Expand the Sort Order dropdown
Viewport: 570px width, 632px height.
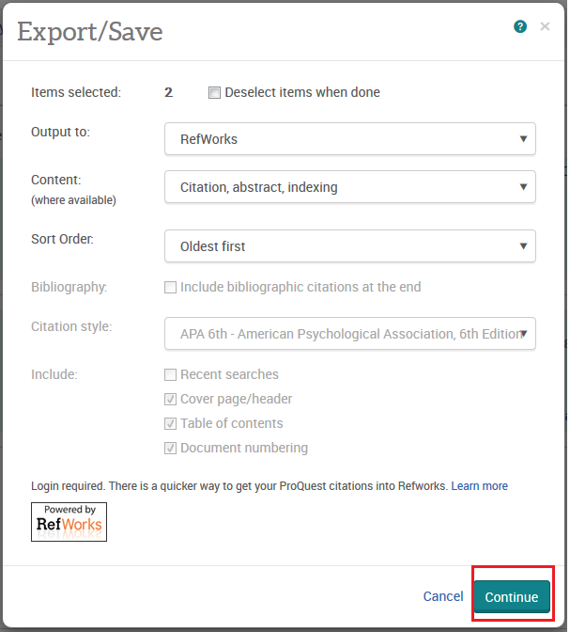tap(350, 246)
